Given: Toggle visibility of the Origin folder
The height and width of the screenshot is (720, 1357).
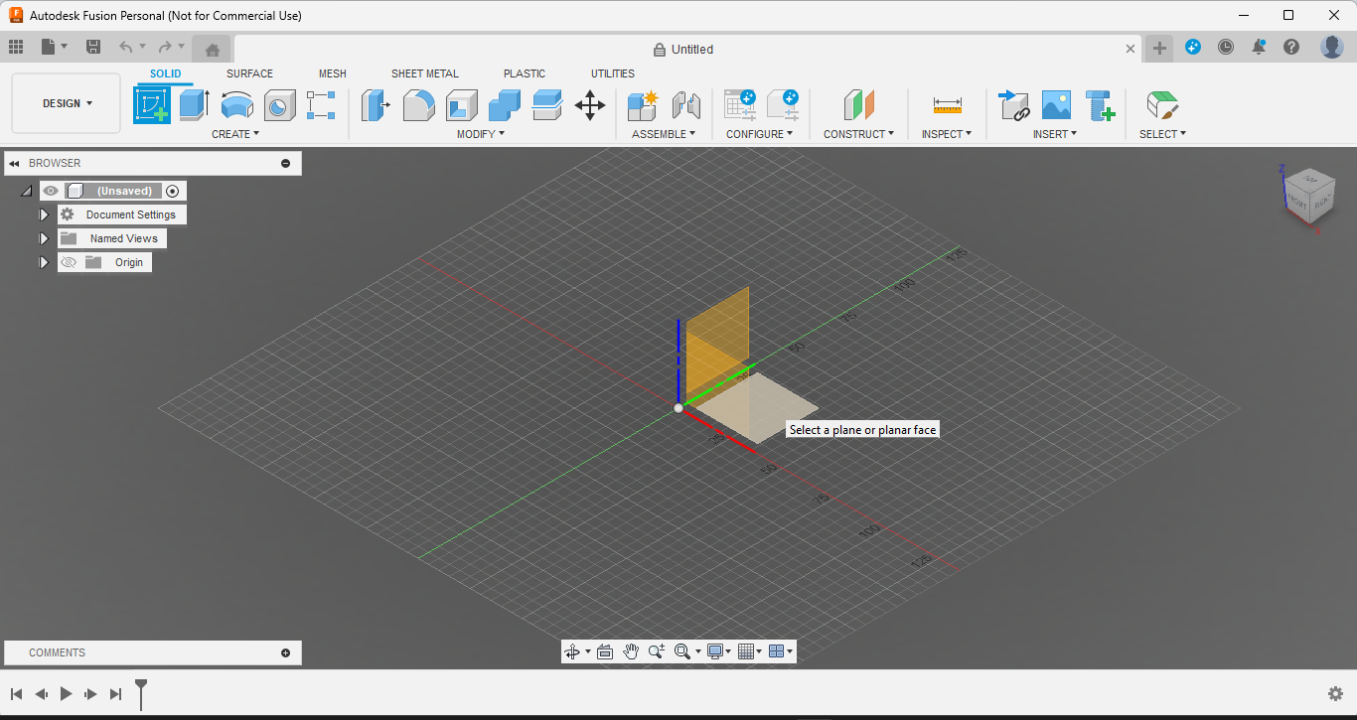Looking at the screenshot, I should pyautogui.click(x=69, y=262).
